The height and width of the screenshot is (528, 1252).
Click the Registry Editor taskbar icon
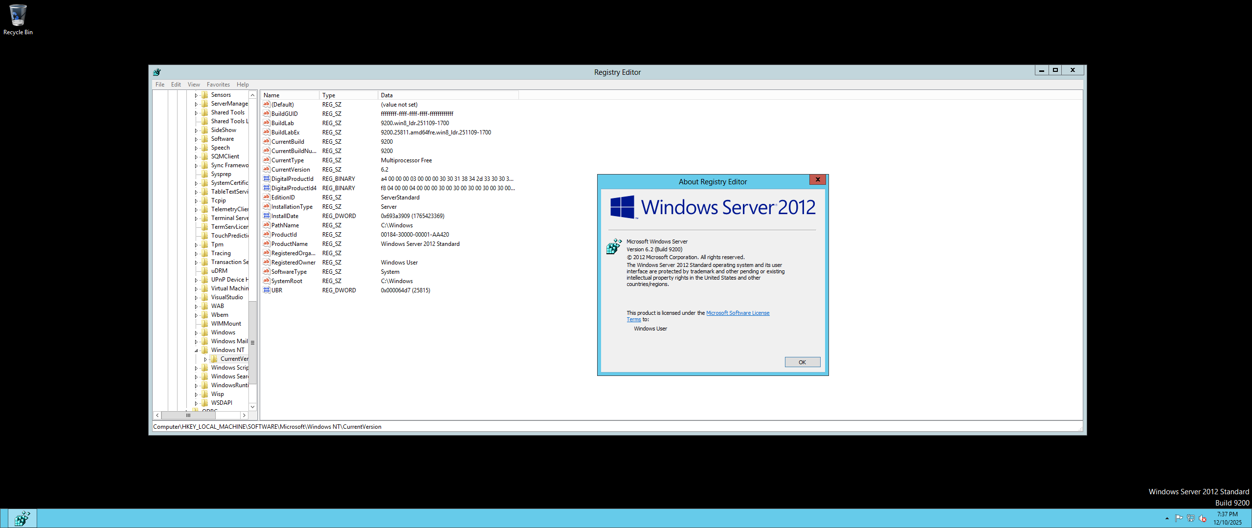(x=22, y=518)
